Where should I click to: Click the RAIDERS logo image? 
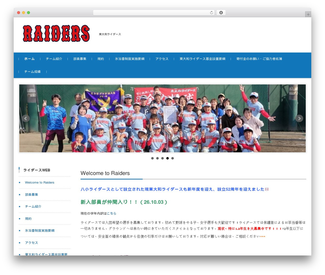point(56,33)
